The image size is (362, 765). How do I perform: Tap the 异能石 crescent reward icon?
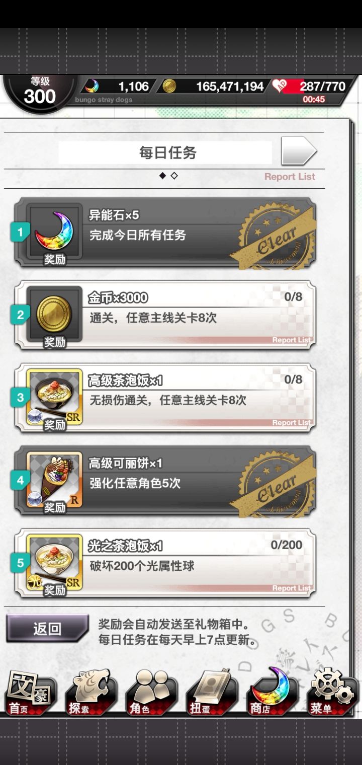coord(54,234)
